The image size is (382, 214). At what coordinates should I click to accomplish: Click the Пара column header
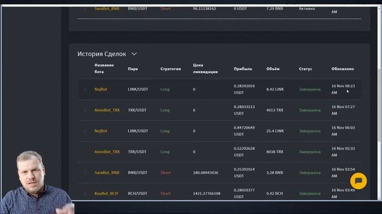coord(133,69)
